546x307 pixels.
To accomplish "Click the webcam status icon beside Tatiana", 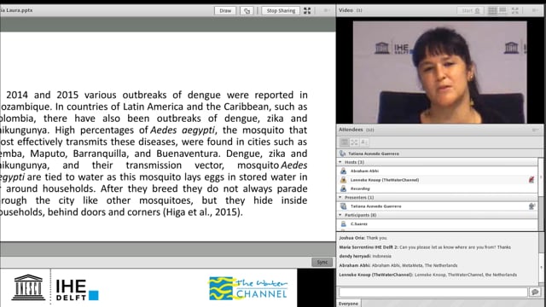I will (531, 206).
